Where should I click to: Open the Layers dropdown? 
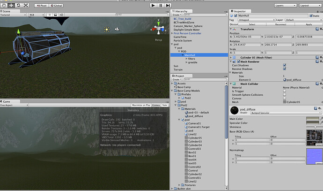point(286,6)
